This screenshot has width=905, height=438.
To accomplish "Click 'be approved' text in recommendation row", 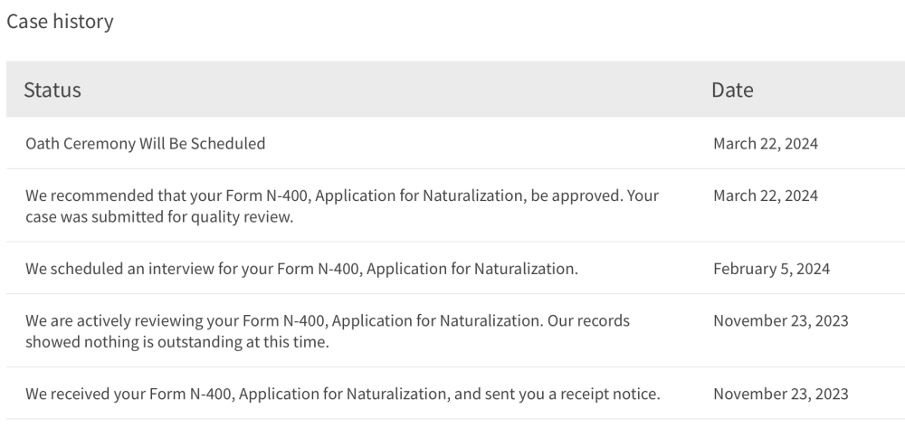I will (576, 195).
